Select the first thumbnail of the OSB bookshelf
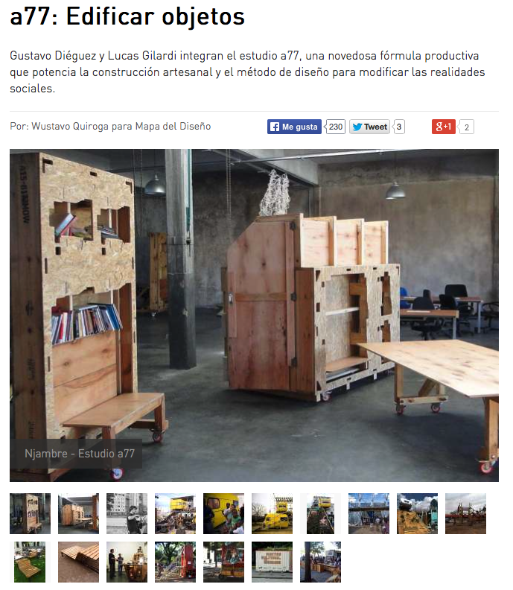Image resolution: width=513 pixels, height=590 pixels. (x=30, y=513)
